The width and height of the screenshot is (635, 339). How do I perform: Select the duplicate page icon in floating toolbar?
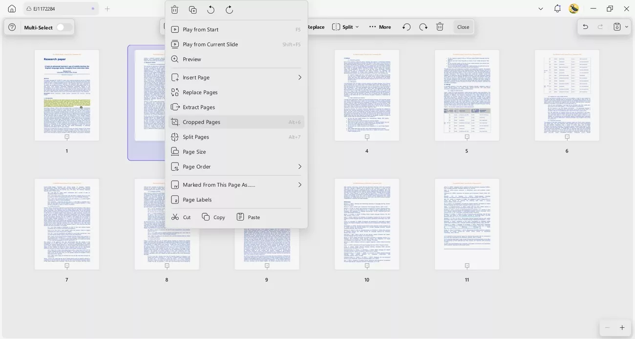pos(192,9)
